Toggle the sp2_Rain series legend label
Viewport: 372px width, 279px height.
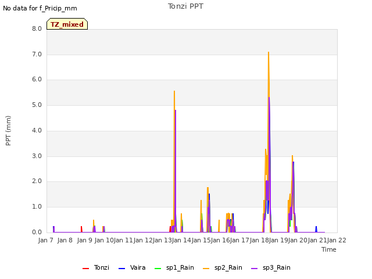pyautogui.click(x=228, y=267)
